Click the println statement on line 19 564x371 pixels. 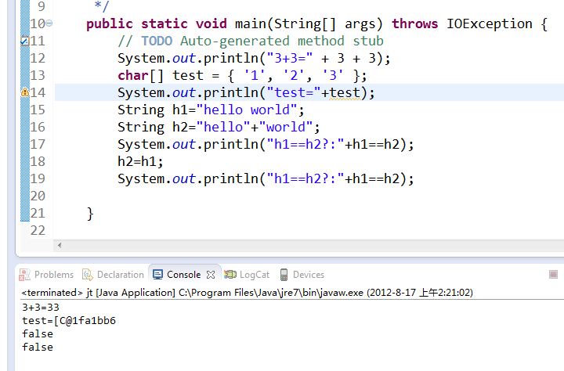[x=266, y=178]
